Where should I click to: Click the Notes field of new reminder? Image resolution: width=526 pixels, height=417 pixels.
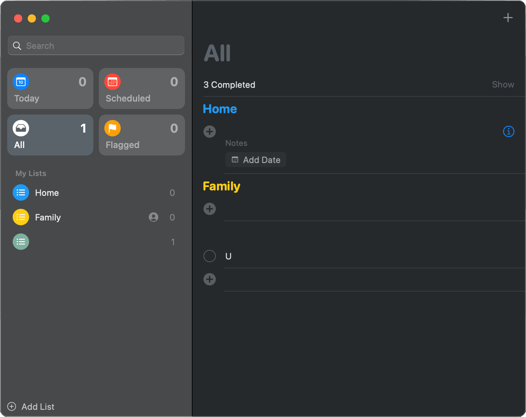click(x=236, y=143)
